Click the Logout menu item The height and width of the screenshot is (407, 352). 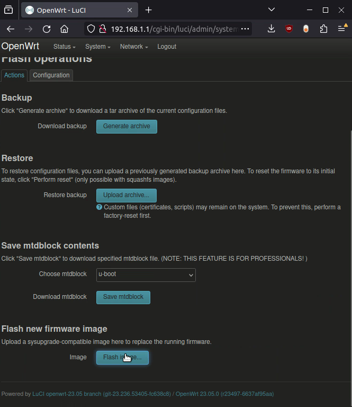coord(167,47)
